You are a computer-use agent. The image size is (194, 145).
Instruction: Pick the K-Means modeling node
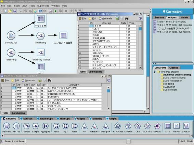tap(157, 126)
